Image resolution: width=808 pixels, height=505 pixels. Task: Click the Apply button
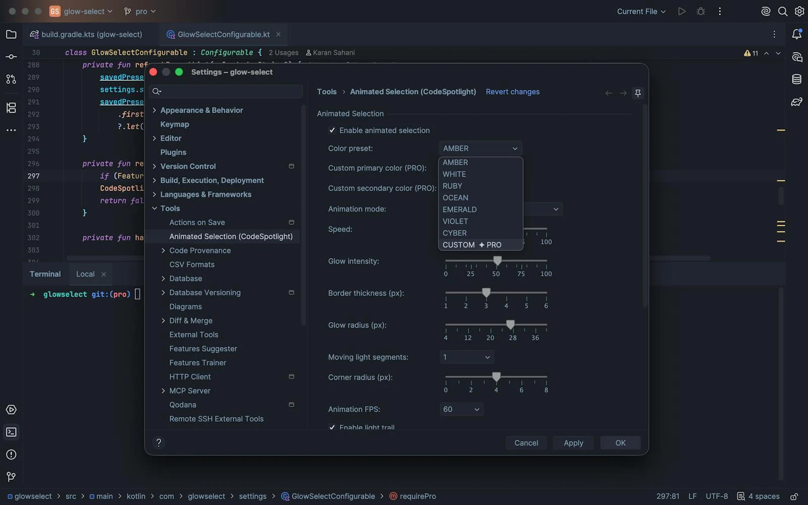click(x=573, y=443)
